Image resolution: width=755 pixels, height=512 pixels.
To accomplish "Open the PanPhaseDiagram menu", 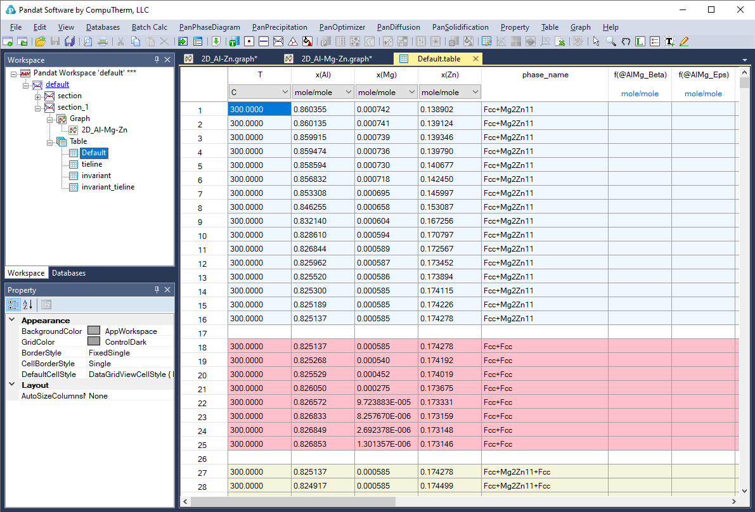I will pos(209,27).
